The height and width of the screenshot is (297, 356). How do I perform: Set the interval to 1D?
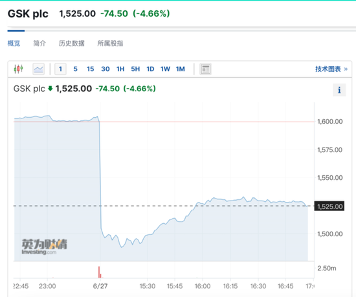pyautogui.click(x=150, y=69)
